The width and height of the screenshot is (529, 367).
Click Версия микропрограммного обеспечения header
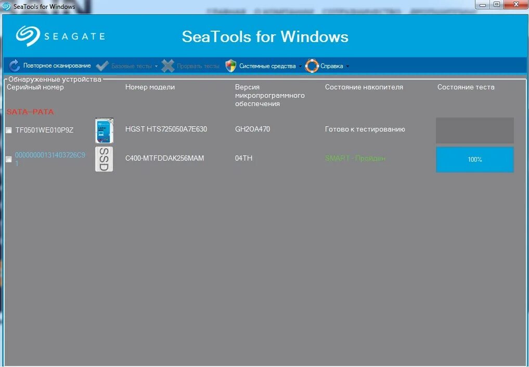[x=269, y=95]
